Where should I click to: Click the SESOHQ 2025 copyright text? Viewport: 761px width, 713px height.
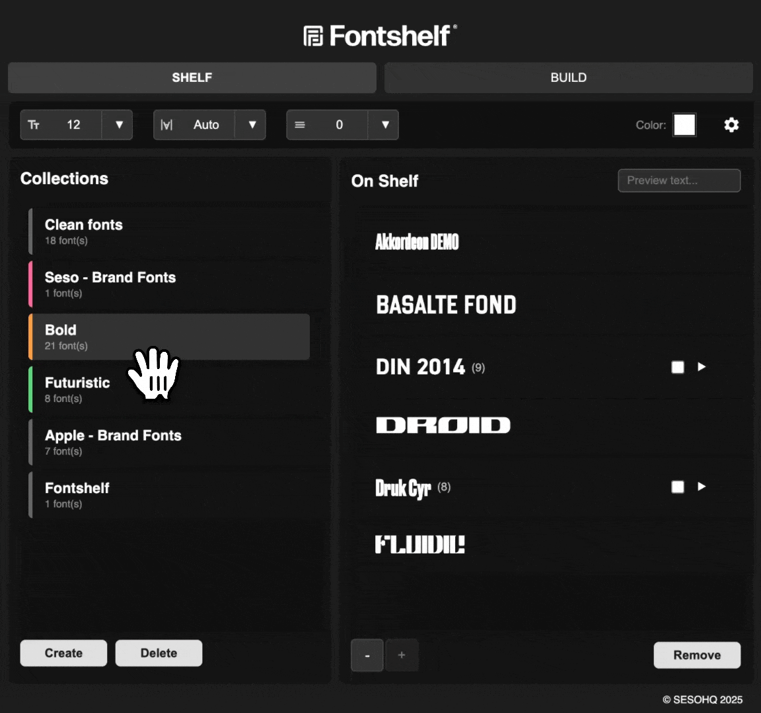pyautogui.click(x=702, y=699)
